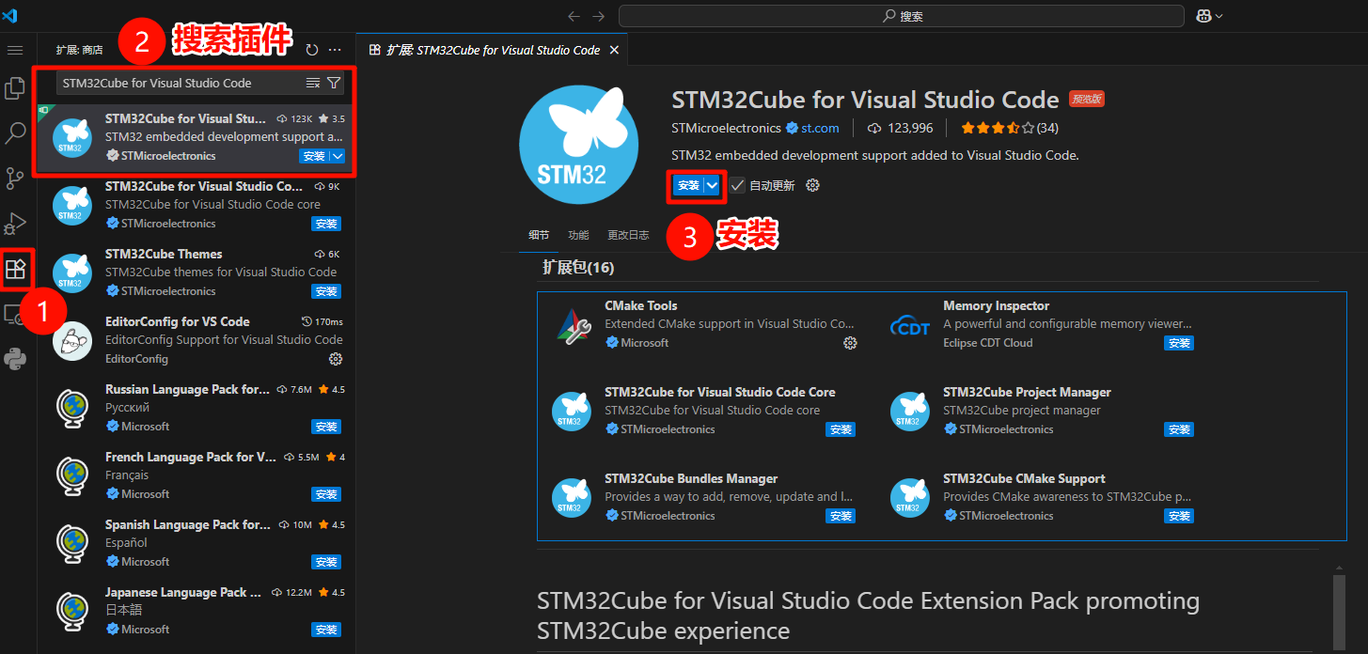Toggle the auto update checkbox

pyautogui.click(x=738, y=185)
